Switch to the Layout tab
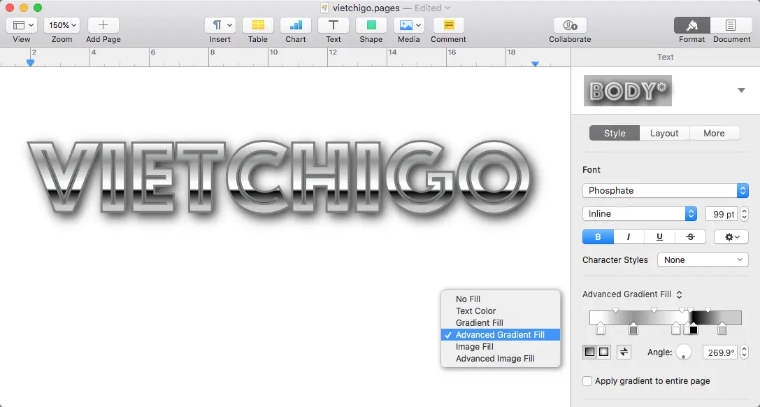 [664, 133]
